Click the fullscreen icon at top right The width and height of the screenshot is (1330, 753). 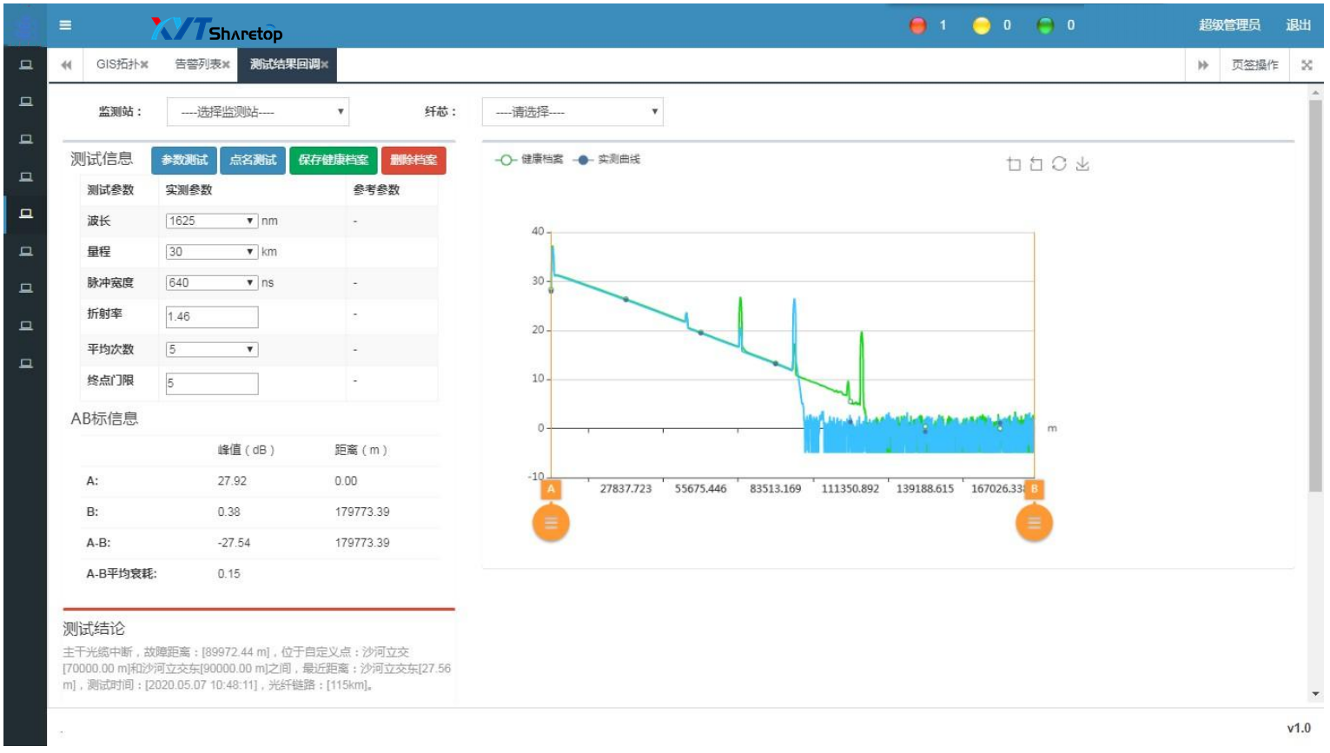1307,65
